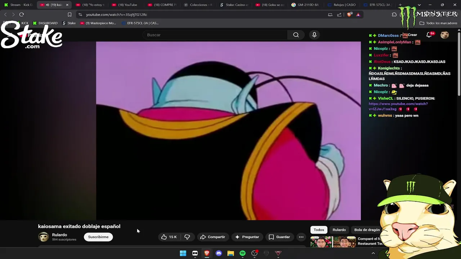Open Comparé el M... recommended video thumbnail

click(333, 242)
